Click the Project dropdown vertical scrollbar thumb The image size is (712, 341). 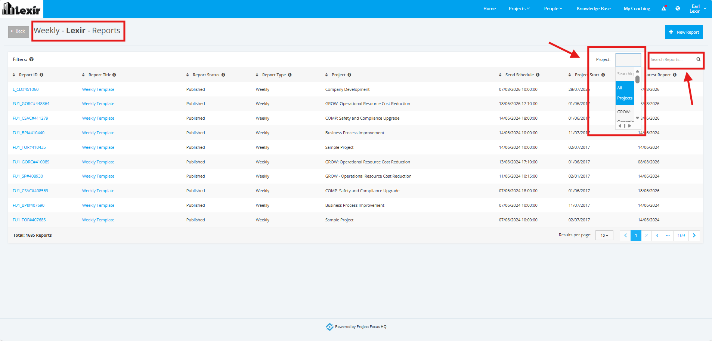tap(638, 79)
